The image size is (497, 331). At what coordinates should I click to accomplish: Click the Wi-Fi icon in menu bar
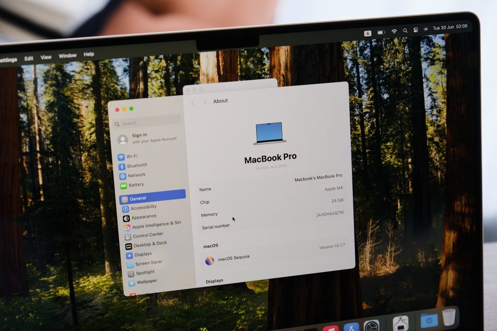pyautogui.click(x=394, y=32)
